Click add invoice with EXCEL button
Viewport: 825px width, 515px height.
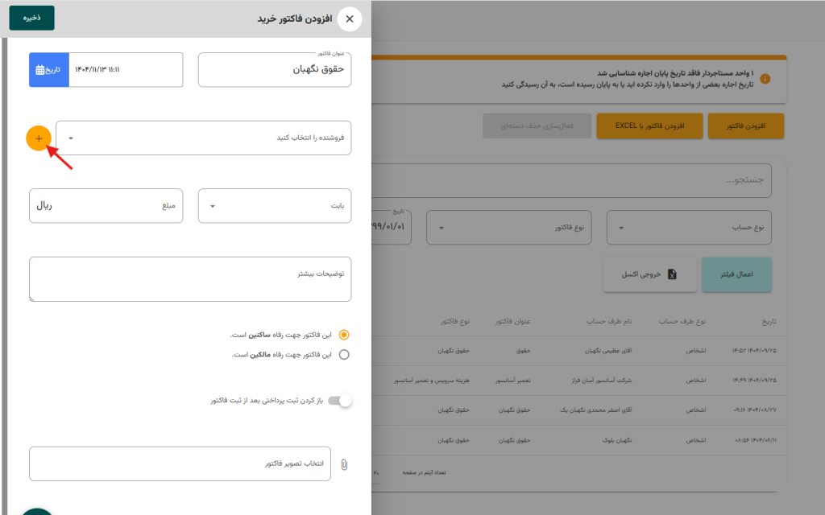(x=648, y=126)
